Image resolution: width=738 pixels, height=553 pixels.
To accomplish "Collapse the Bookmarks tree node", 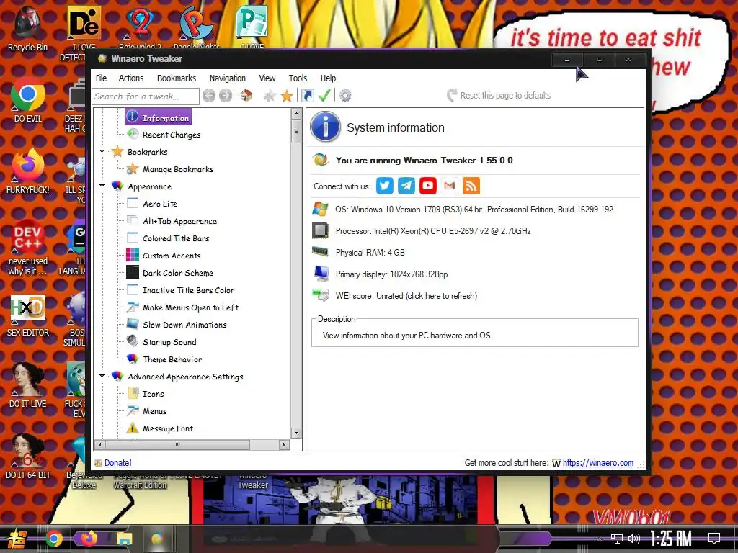I will [102, 151].
